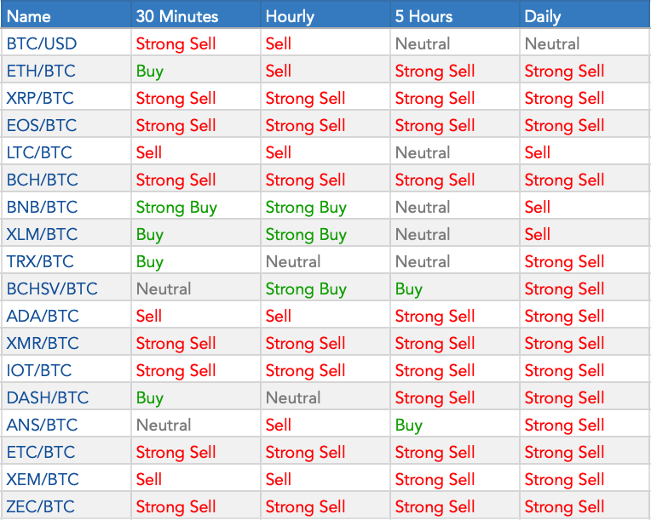The image size is (651, 520).
Task: Select XLM/BTC Daily Sell cell
Action: coord(538,234)
